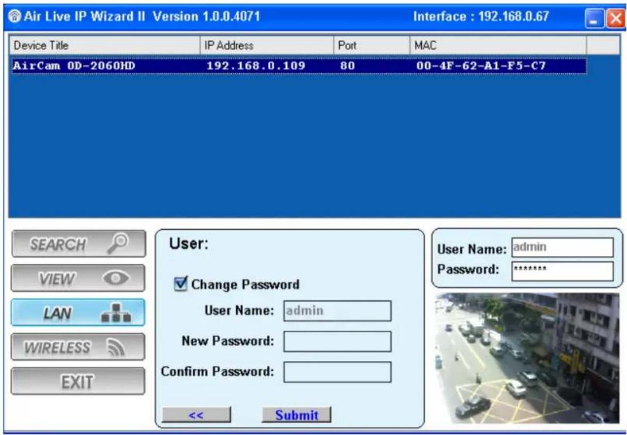627x435 pixels.
Task: Select the LAN settings button
Action: point(78,312)
